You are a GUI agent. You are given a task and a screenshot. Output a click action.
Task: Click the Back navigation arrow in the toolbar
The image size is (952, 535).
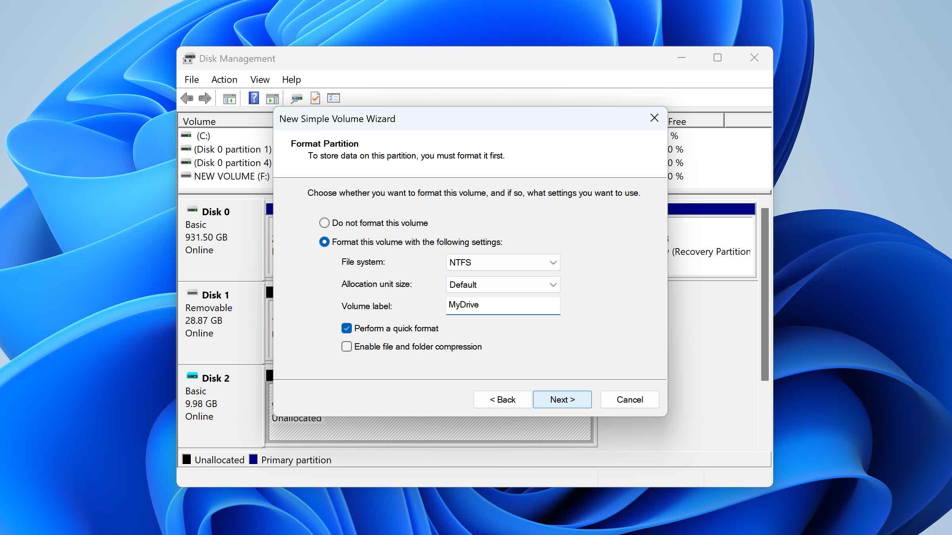coord(187,98)
